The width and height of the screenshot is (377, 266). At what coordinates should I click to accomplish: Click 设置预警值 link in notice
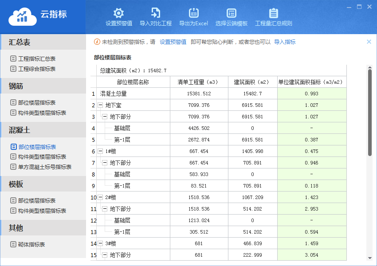(173, 42)
